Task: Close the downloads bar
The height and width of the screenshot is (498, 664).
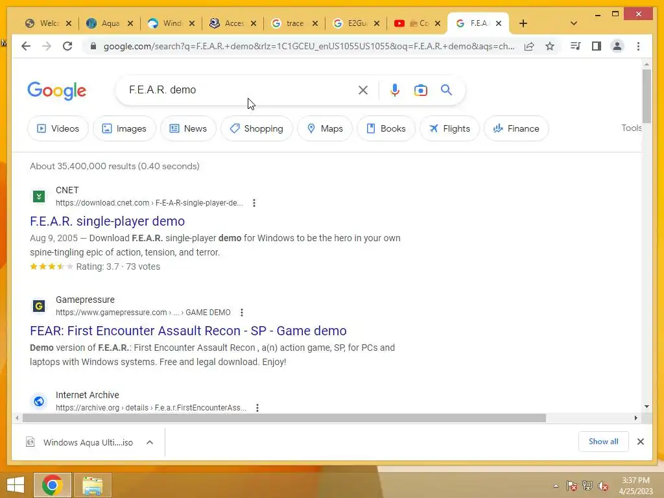Action: 640,442
